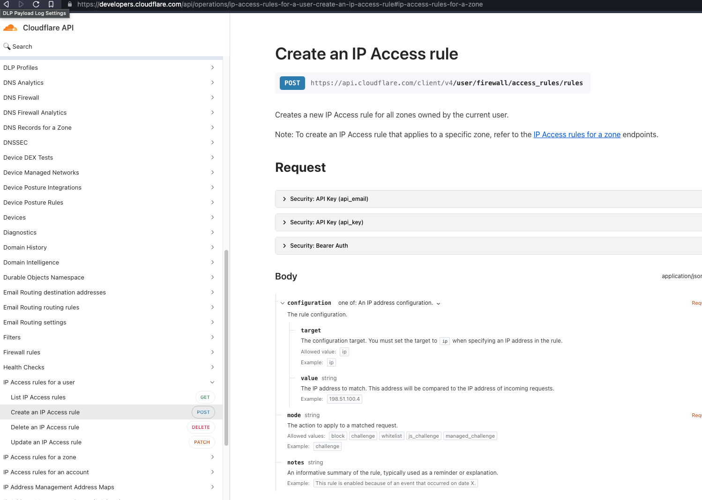
Task: Click the padlock icon in the address bar
Action: coord(70,4)
